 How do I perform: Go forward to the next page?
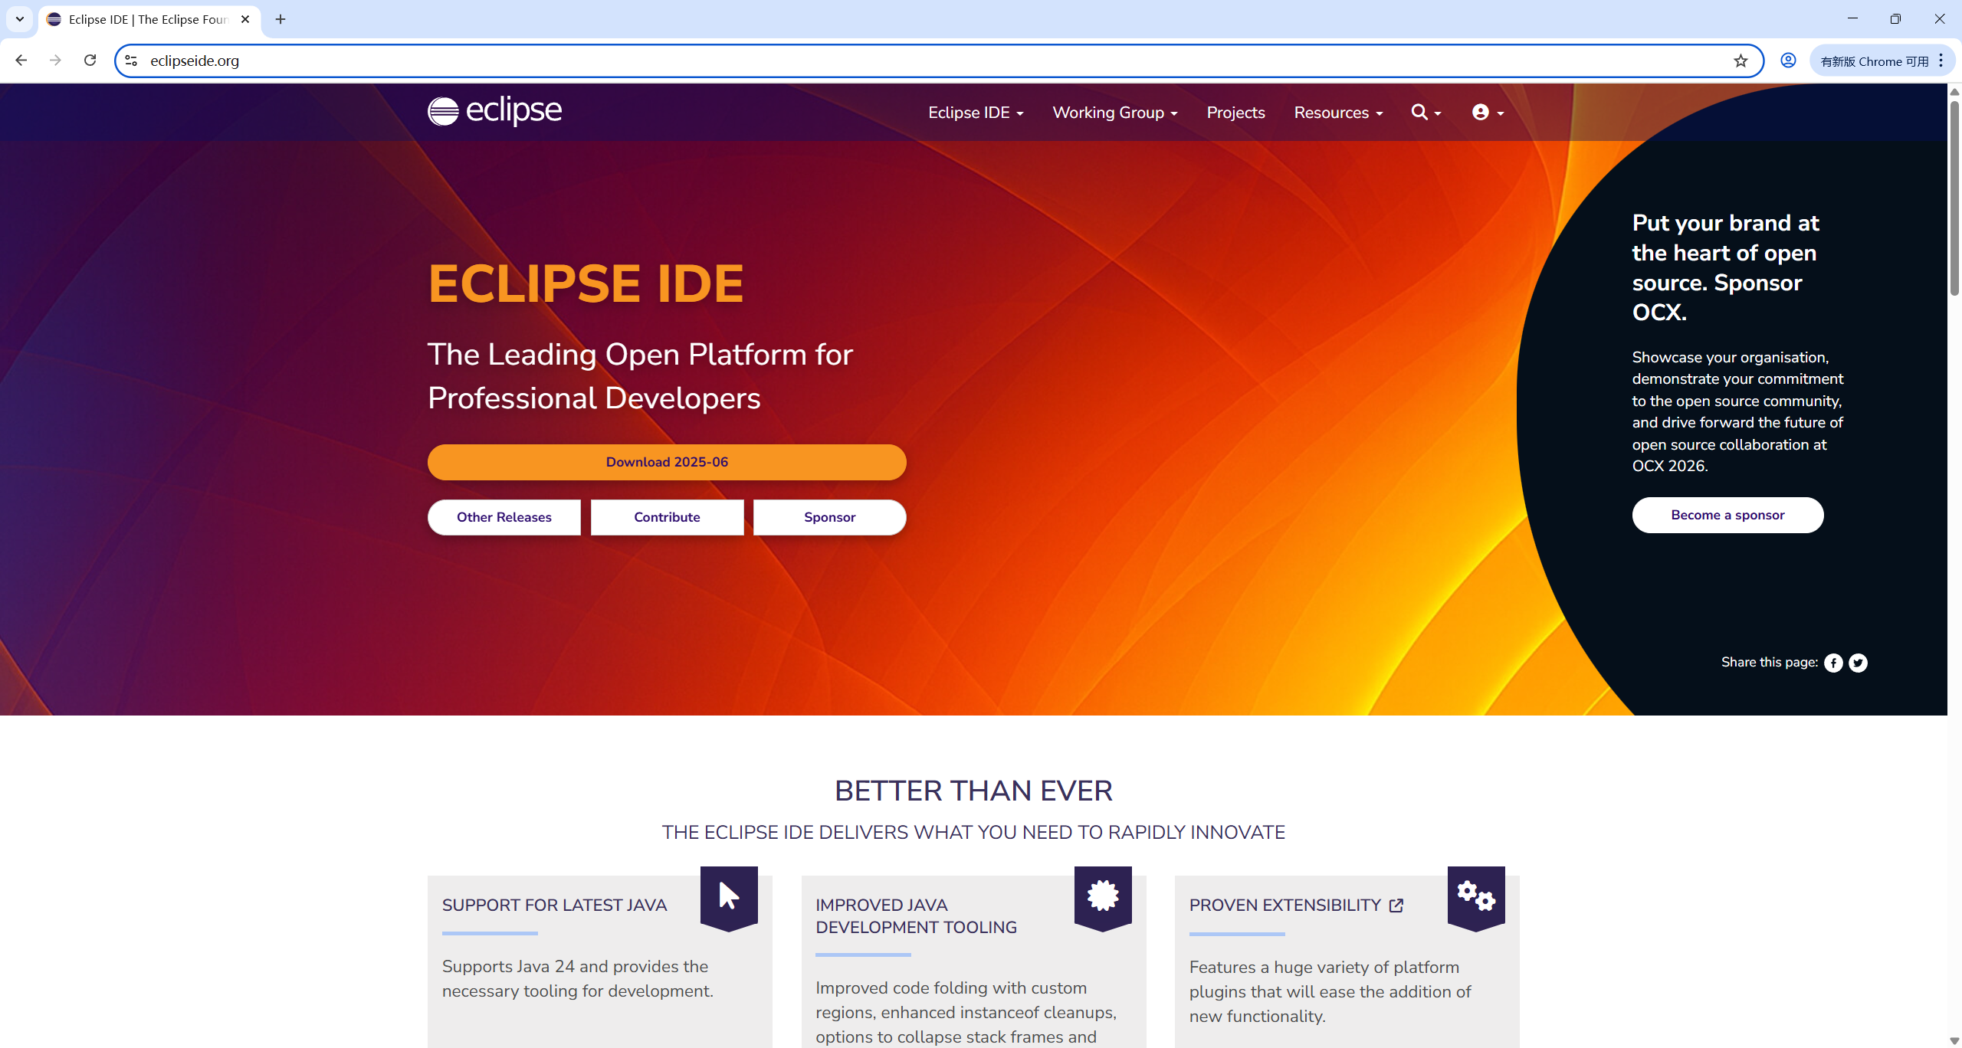point(55,61)
